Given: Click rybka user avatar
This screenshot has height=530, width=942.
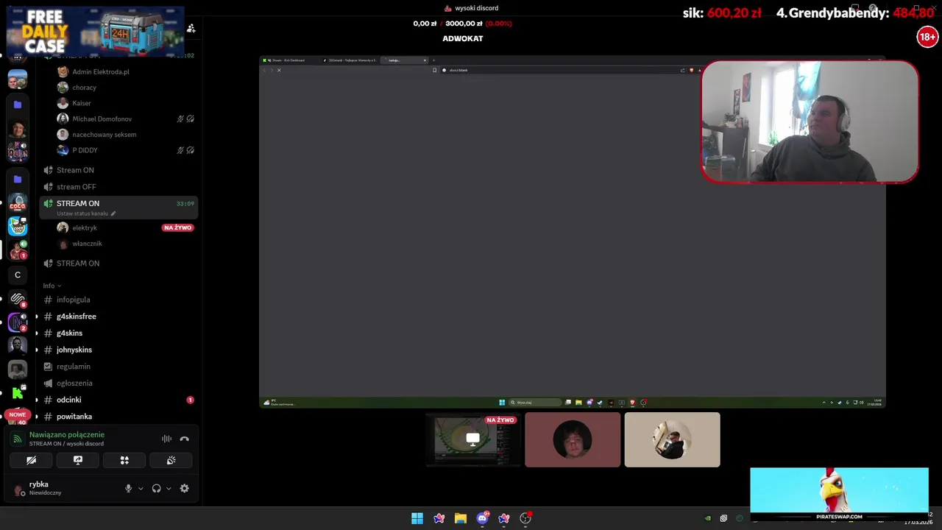Looking at the screenshot, I should point(18,490).
